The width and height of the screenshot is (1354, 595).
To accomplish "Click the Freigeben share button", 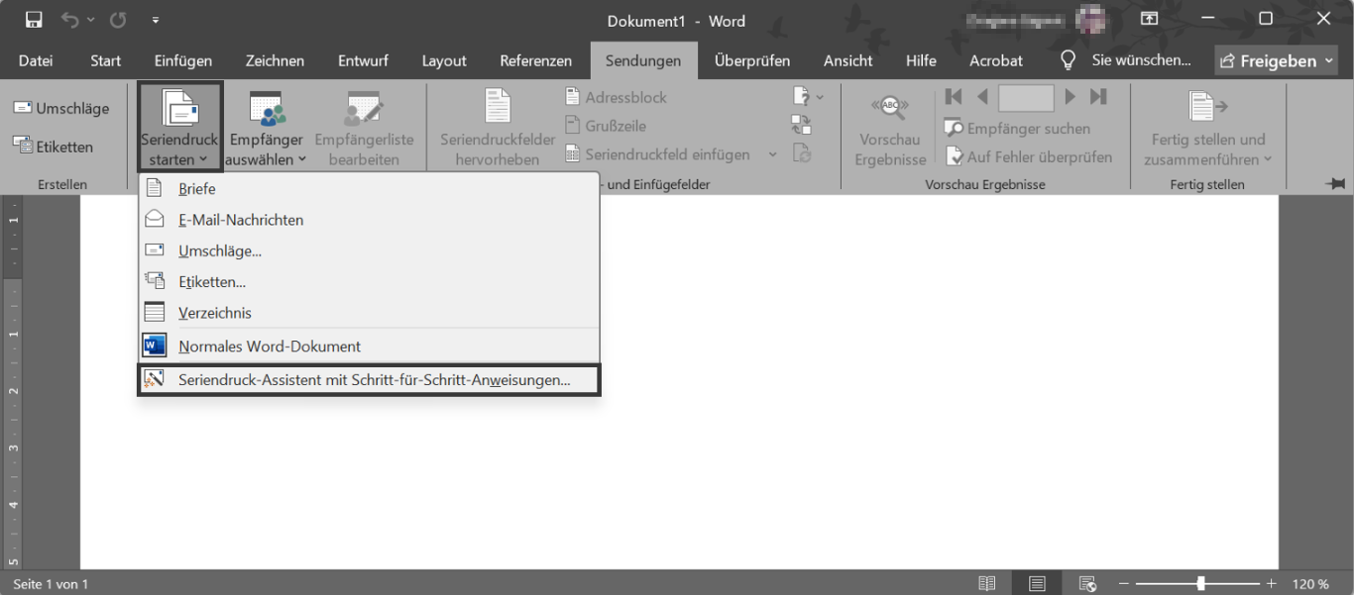I will (1276, 60).
